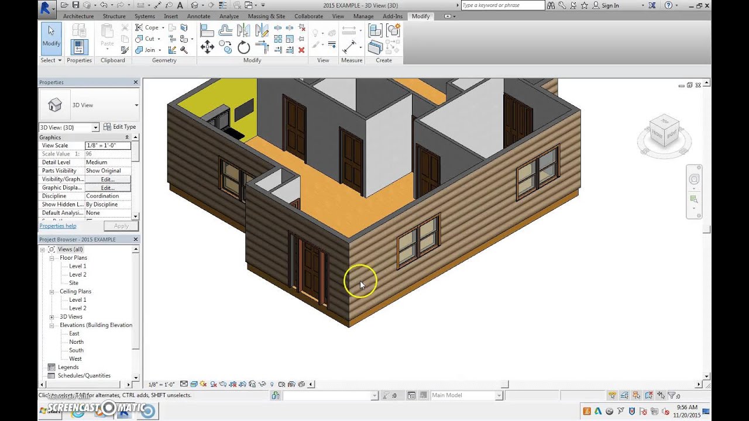
Task: Open the Properties help link
Action: tap(57, 226)
